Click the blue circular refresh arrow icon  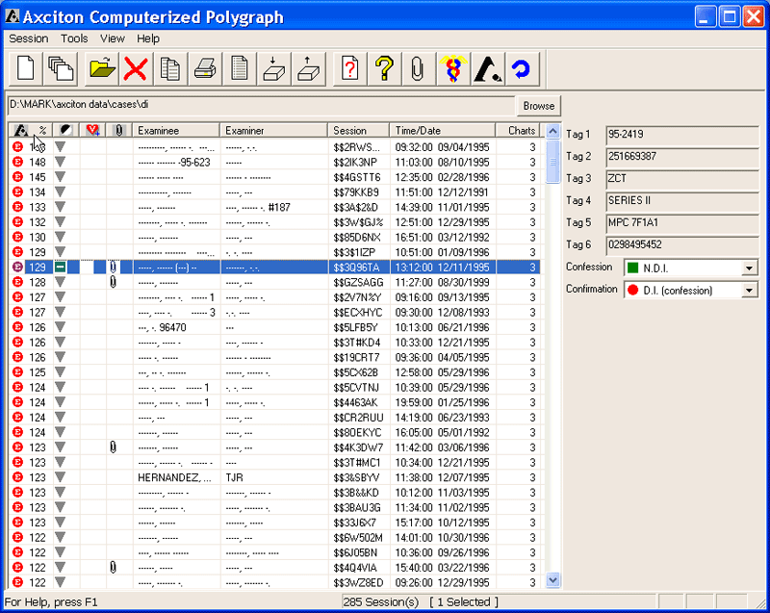[522, 68]
